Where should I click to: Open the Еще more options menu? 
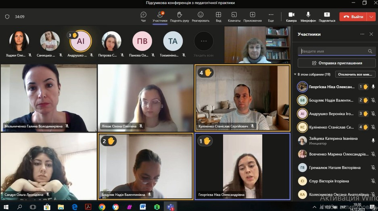[271, 16]
